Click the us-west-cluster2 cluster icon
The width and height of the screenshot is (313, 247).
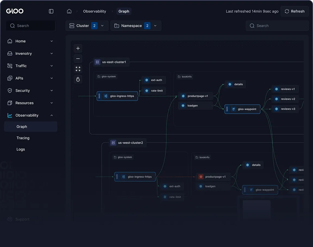point(113,143)
